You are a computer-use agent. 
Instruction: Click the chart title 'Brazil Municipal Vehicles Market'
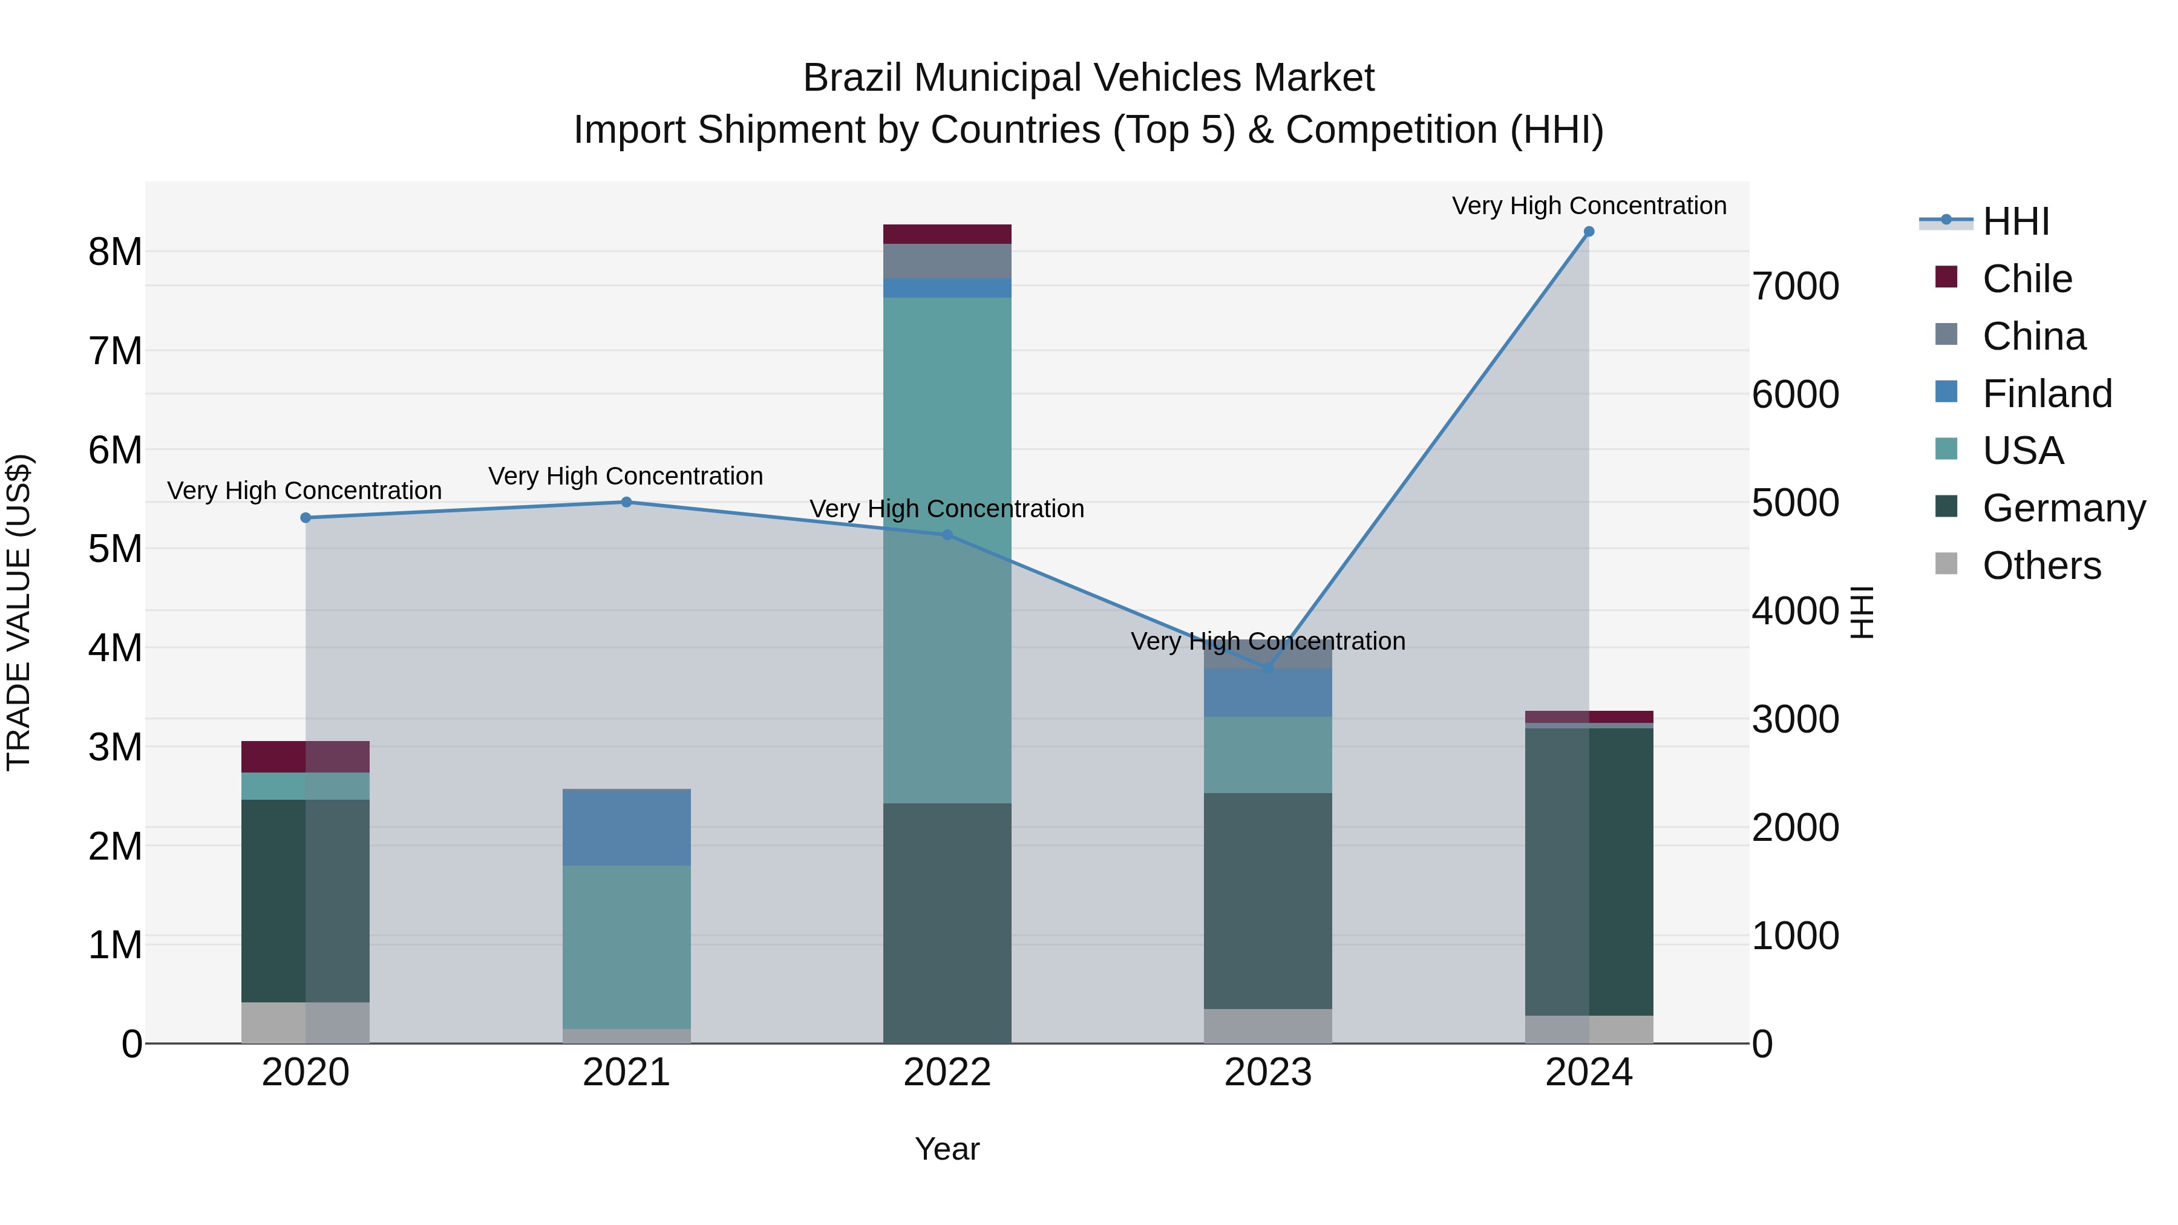coord(1089,78)
